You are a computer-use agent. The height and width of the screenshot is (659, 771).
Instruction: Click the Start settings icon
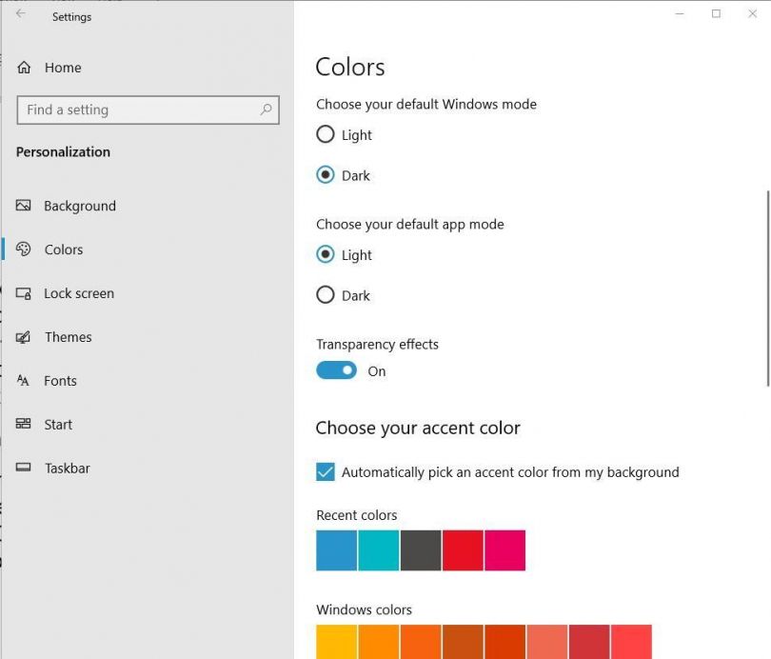[x=22, y=424]
